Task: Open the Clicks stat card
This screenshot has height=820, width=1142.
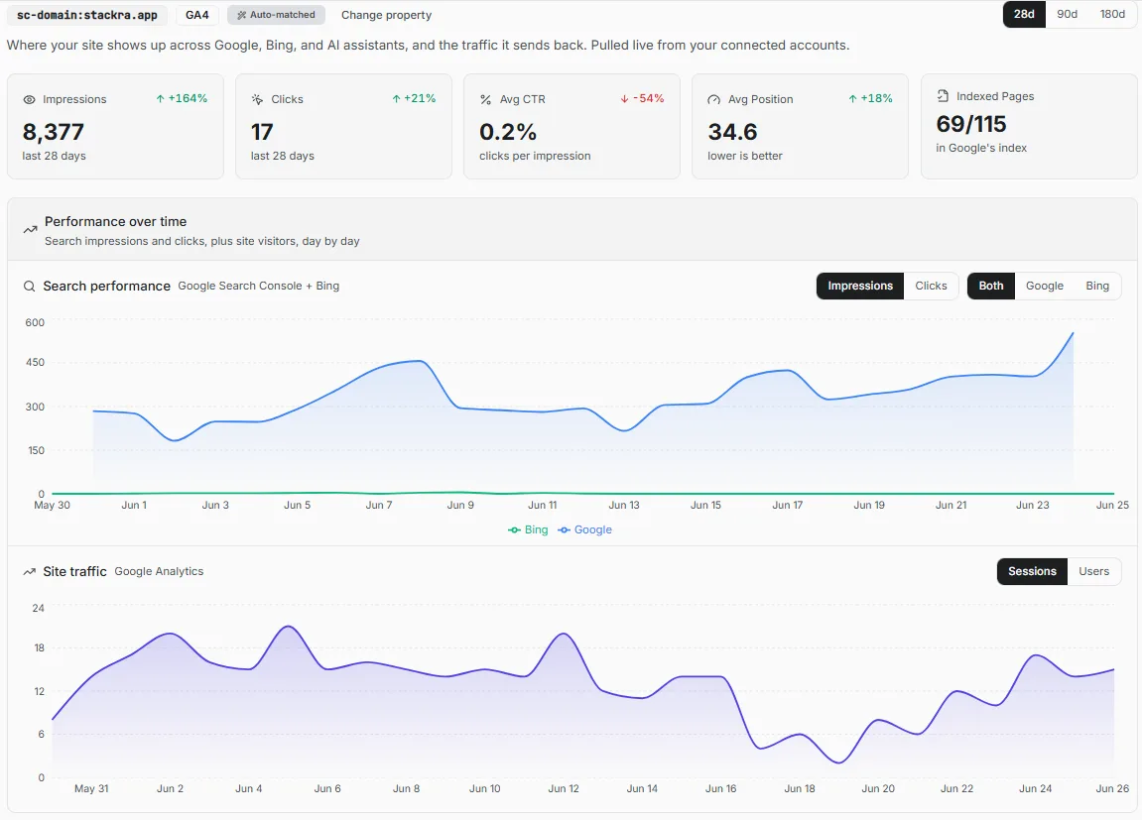Action: 343,127
